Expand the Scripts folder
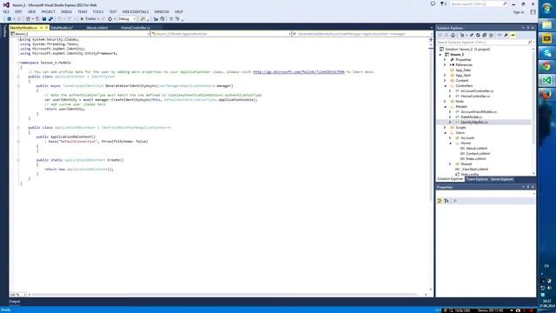This screenshot has height=313, width=556. (445, 128)
